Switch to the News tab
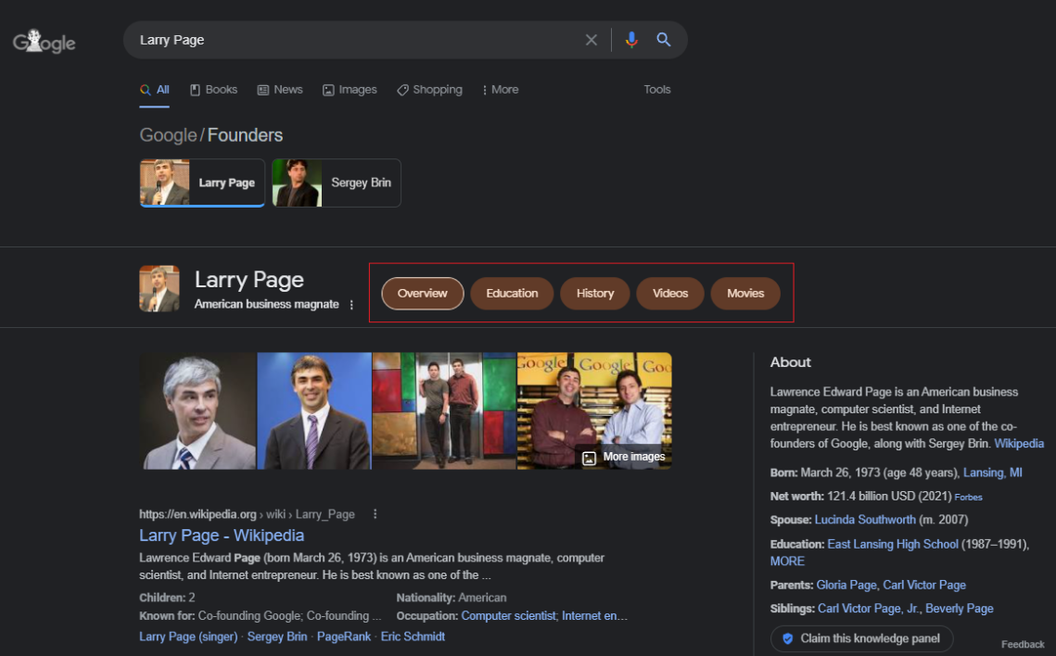 [280, 90]
